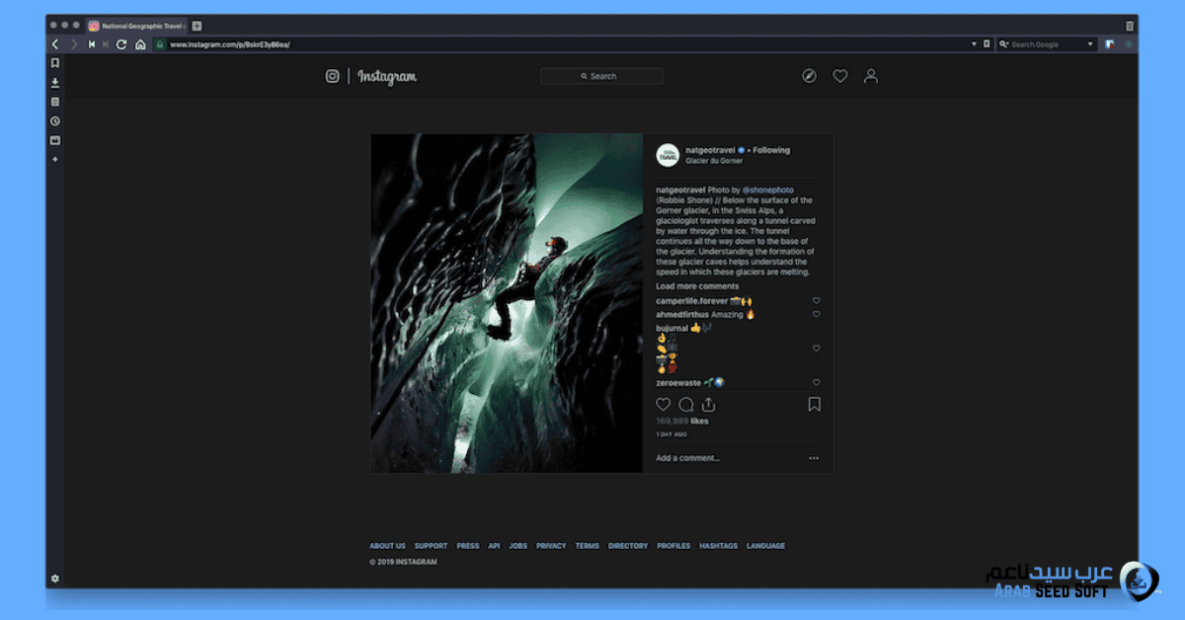Open the Bookmarks panel in the sidebar
Viewport: 1185px width, 620px height.
click(x=55, y=63)
